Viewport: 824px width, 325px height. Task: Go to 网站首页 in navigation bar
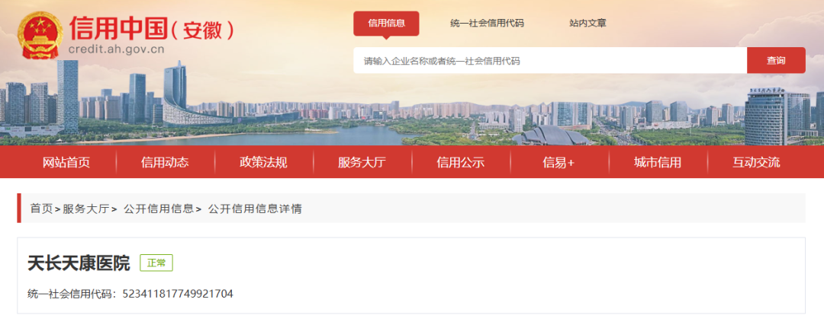[x=66, y=162]
